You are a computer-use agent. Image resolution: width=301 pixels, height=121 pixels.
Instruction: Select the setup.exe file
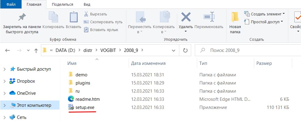point(85,107)
